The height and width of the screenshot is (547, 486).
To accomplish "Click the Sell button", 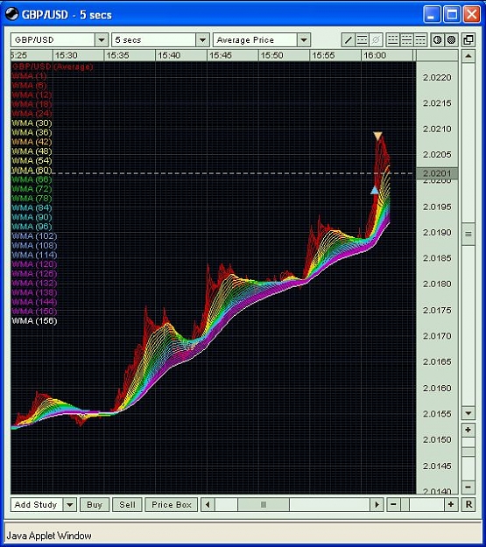I will (x=127, y=504).
